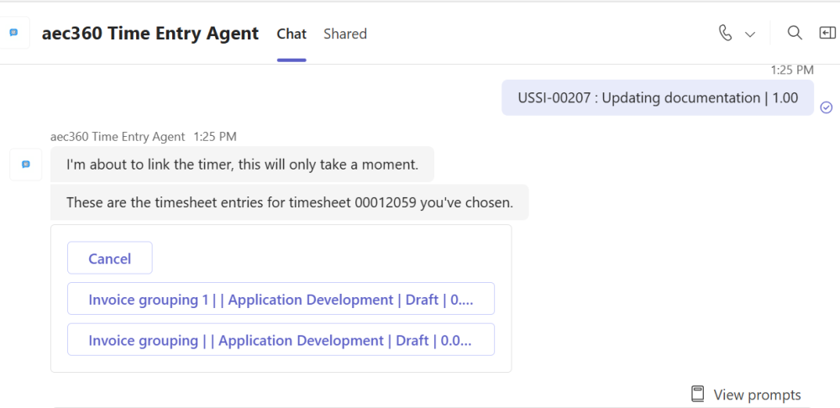
Task: Open the search in chat icon
Action: pos(794,33)
